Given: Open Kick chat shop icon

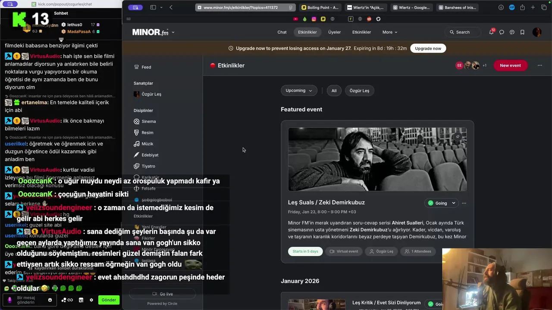Looking at the screenshot, I should 81,300.
